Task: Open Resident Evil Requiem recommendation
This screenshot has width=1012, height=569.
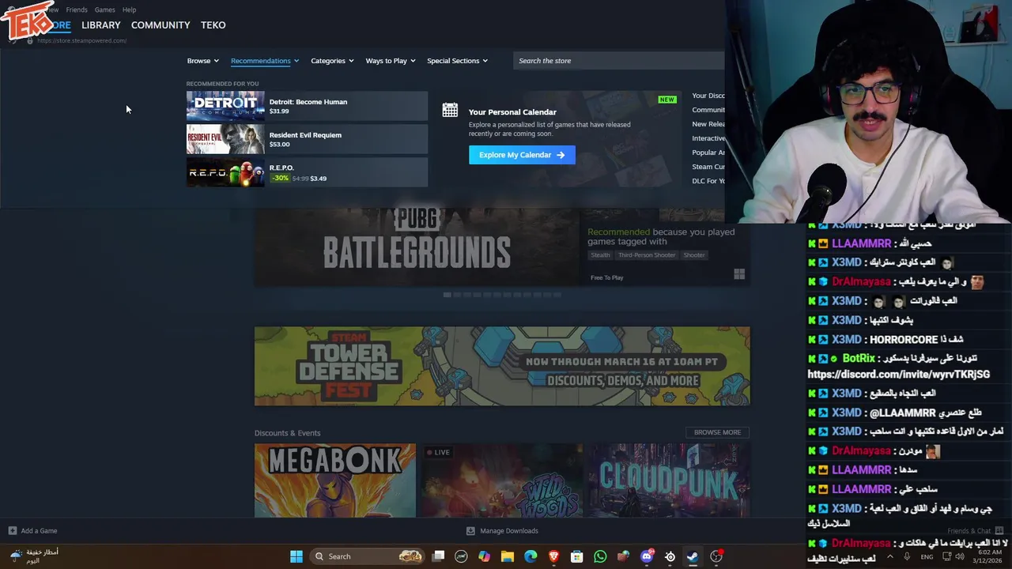Action: pos(307,139)
